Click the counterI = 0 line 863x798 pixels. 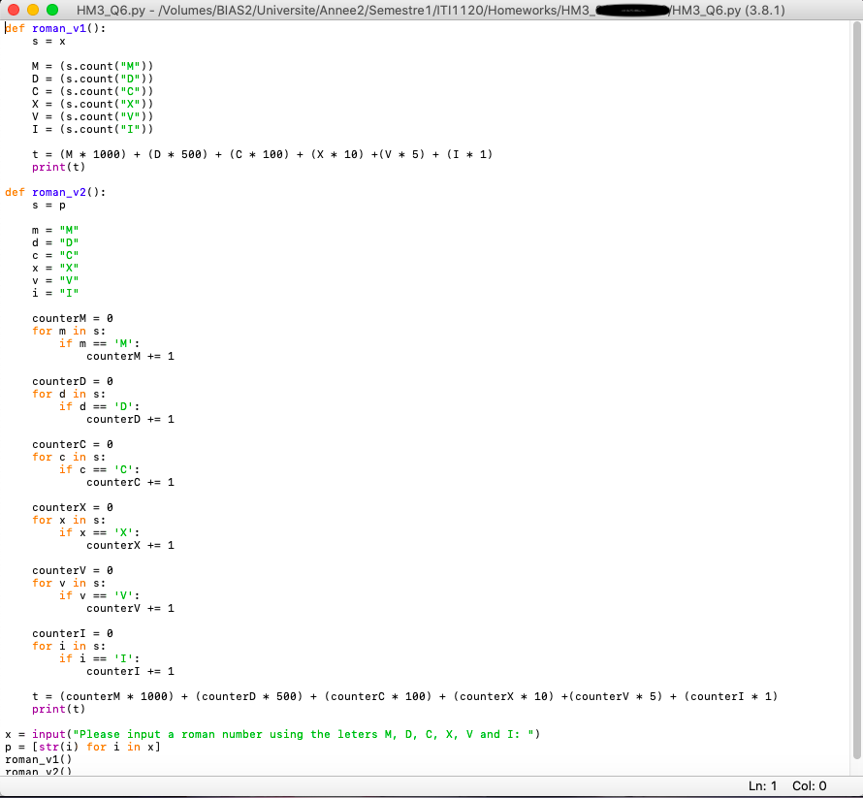pos(73,633)
